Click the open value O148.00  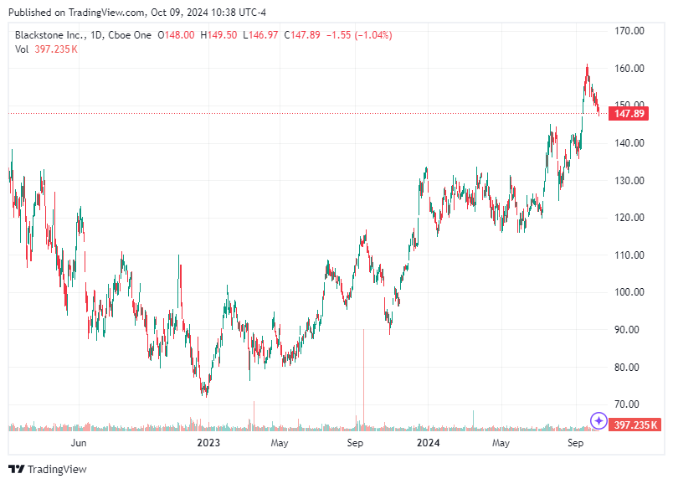pos(176,35)
